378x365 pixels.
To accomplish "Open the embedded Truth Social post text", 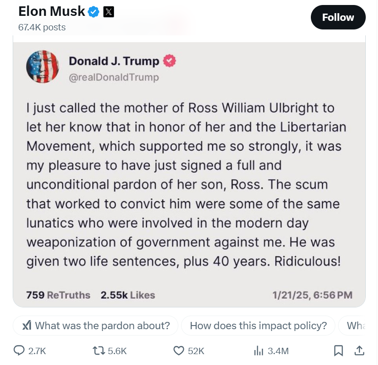I will pyautogui.click(x=187, y=184).
